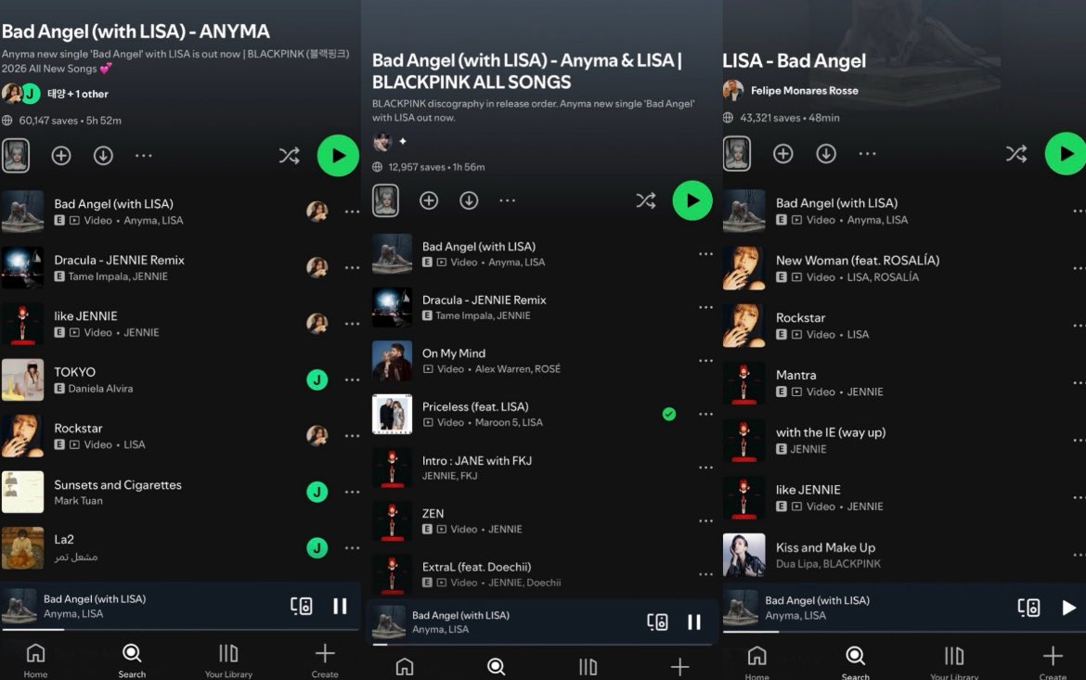
Task: Open more options for LISA - Bad Angel playlist
Action: coord(867,154)
